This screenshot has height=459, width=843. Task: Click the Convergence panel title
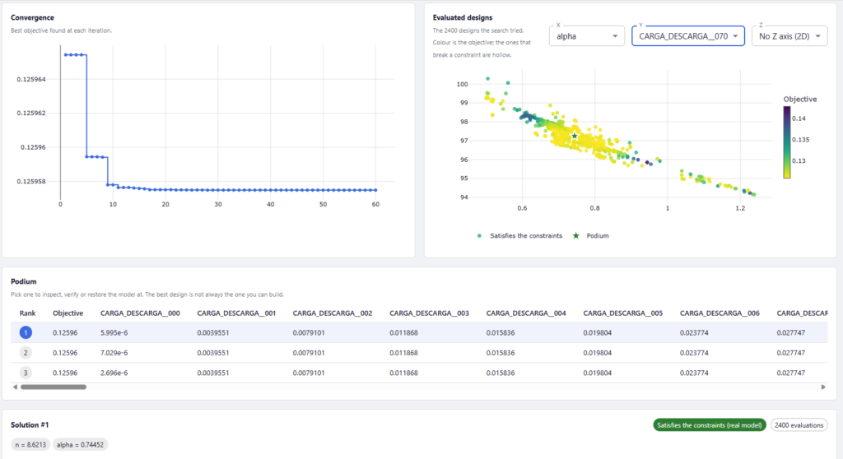(x=32, y=18)
